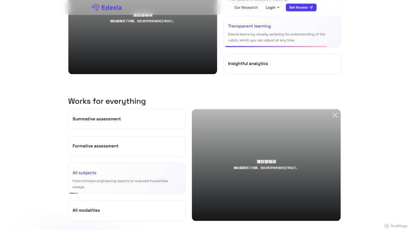Click the Transparent learning progress bar
The height and width of the screenshot is (230, 409).
point(275,47)
